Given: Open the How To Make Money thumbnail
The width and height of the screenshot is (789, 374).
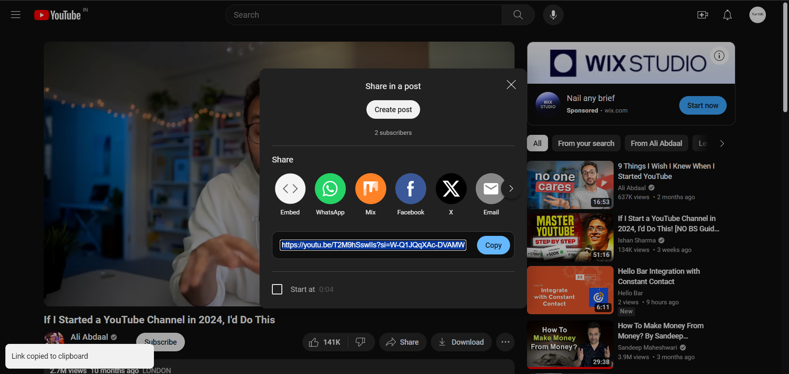Looking at the screenshot, I should (x=570, y=345).
